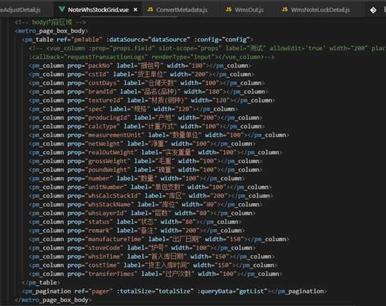386x306 pixels.
Task: Click the pm_table ref="pmTable" line
Action: pyautogui.click(x=138, y=40)
